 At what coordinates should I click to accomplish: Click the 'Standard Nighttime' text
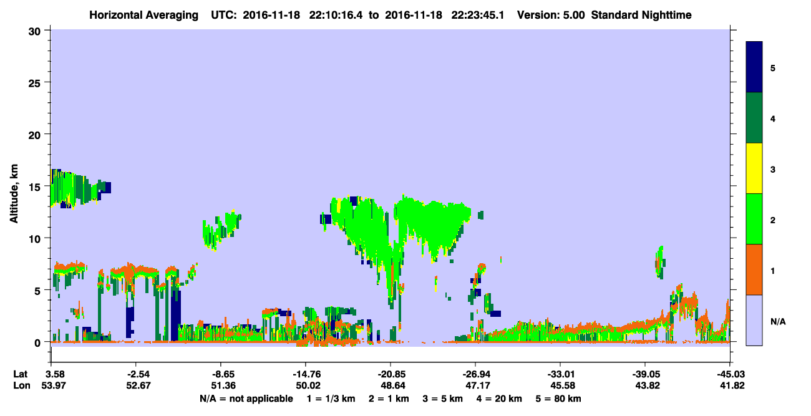tap(641, 15)
